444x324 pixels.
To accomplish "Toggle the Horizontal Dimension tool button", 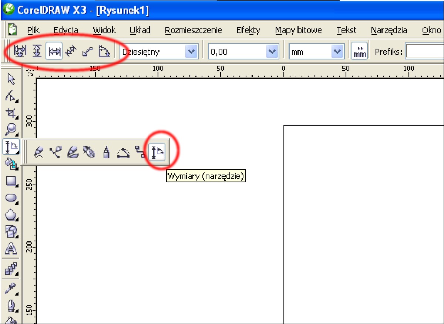I will click(x=54, y=52).
